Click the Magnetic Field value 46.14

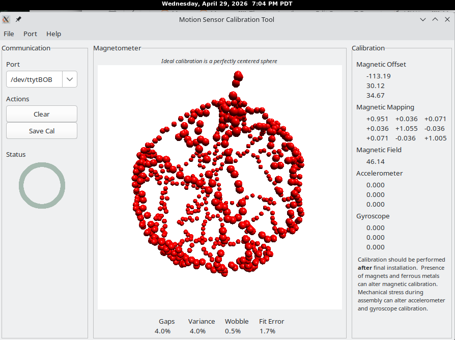376,161
